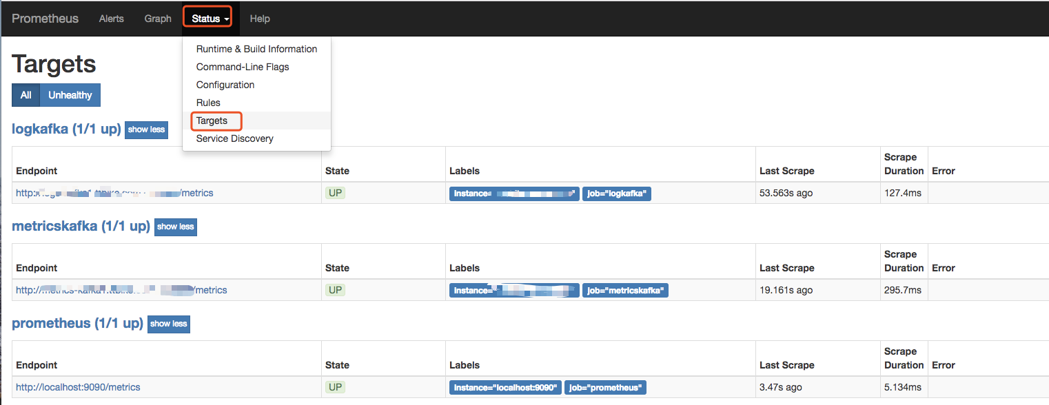Image resolution: width=1049 pixels, height=405 pixels.
Task: Select Runtime & Build Information
Action: [x=256, y=49]
